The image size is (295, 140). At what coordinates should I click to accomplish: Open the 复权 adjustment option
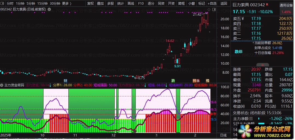(x=91, y=3)
